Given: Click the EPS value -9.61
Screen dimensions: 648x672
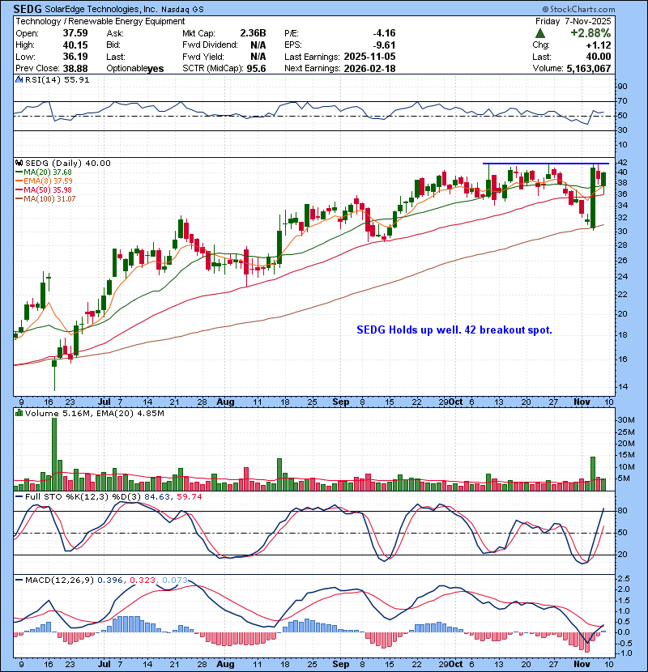Looking at the screenshot, I should click(x=384, y=45).
